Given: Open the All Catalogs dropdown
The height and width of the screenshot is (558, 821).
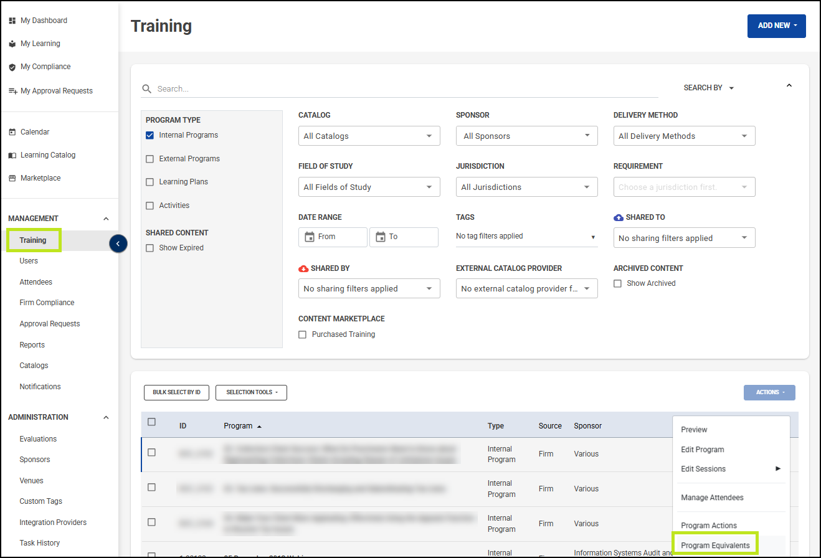Looking at the screenshot, I should coord(369,136).
